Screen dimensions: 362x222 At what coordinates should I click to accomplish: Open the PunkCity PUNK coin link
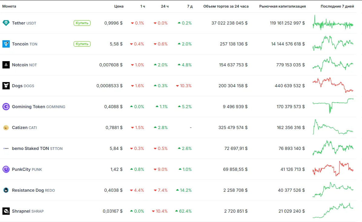(x=27, y=169)
